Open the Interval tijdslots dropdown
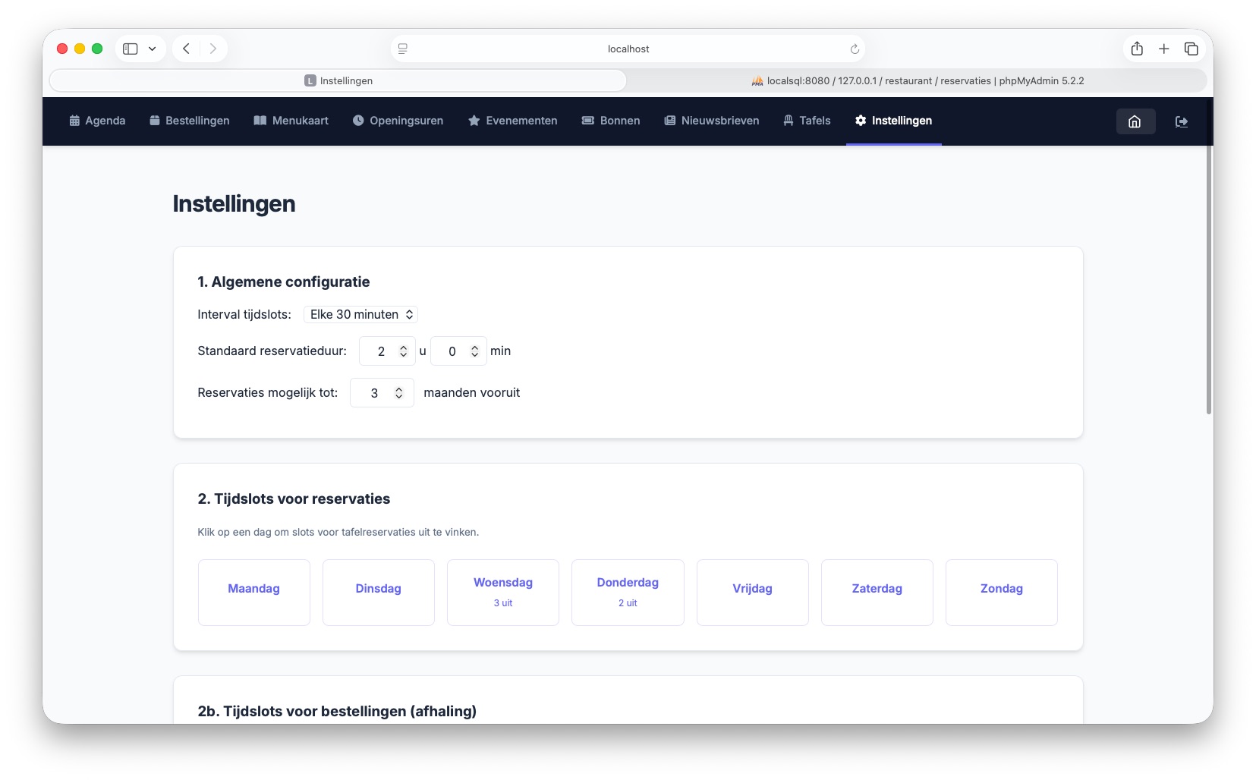Viewport: 1256px width, 780px height. 361,314
